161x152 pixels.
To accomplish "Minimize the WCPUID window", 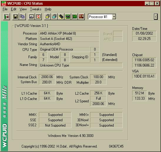I will [147, 4].
